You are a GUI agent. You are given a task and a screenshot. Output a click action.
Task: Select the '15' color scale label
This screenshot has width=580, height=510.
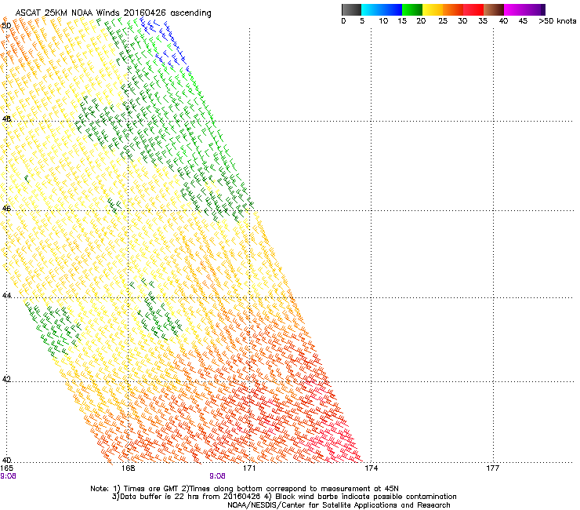[402, 21]
